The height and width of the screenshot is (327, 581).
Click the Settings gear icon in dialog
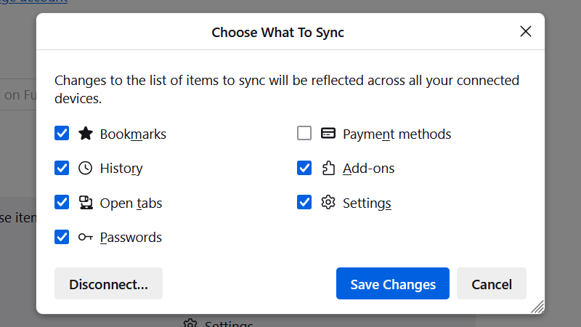(x=328, y=203)
